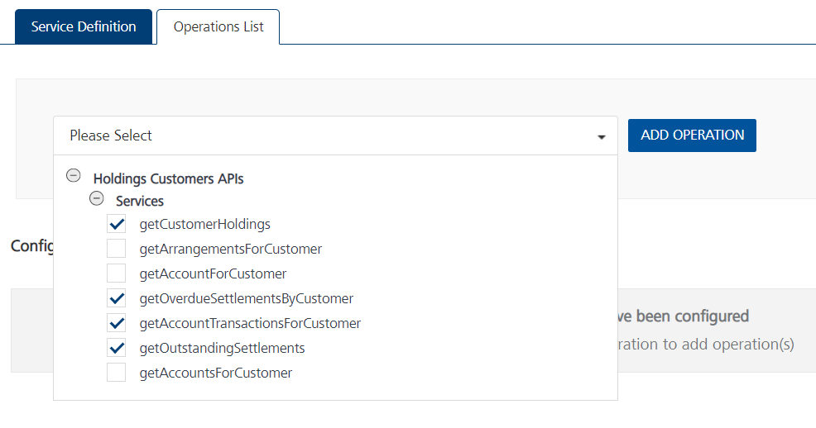Untick the getOutstandingSettlements checkbox
Image resolution: width=816 pixels, height=428 pixels.
click(117, 348)
